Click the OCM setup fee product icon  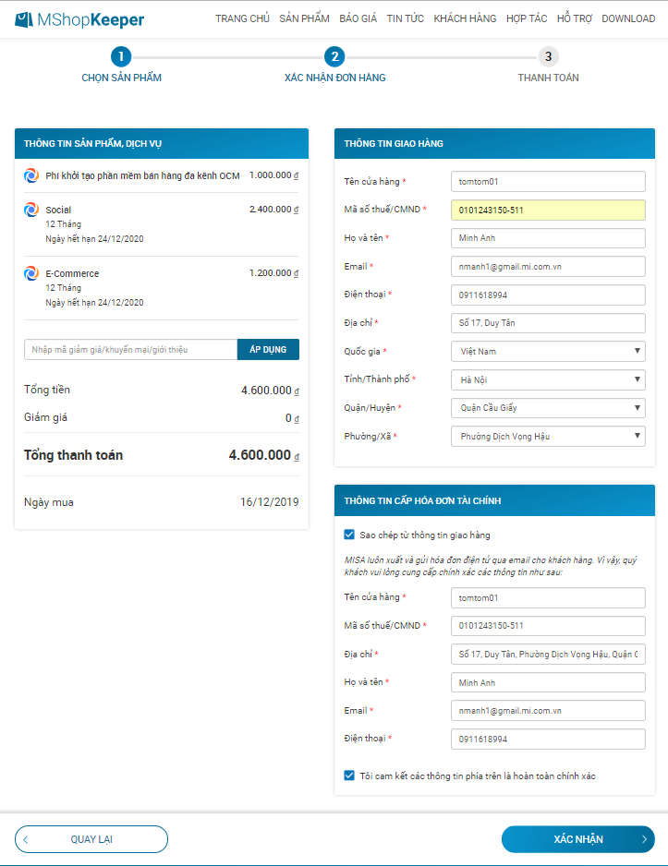click(x=30, y=174)
